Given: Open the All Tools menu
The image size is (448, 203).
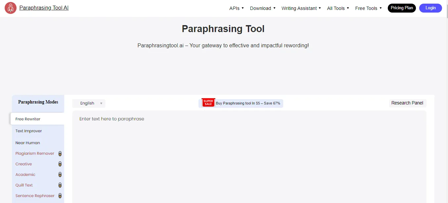Looking at the screenshot, I should click(x=337, y=8).
